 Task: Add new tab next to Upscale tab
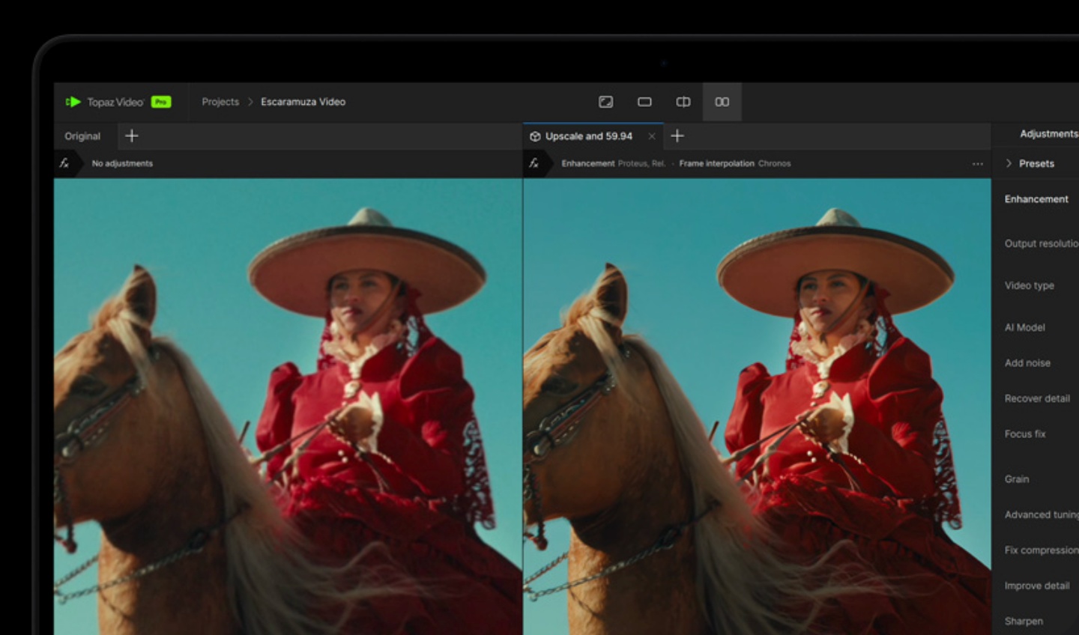(677, 136)
